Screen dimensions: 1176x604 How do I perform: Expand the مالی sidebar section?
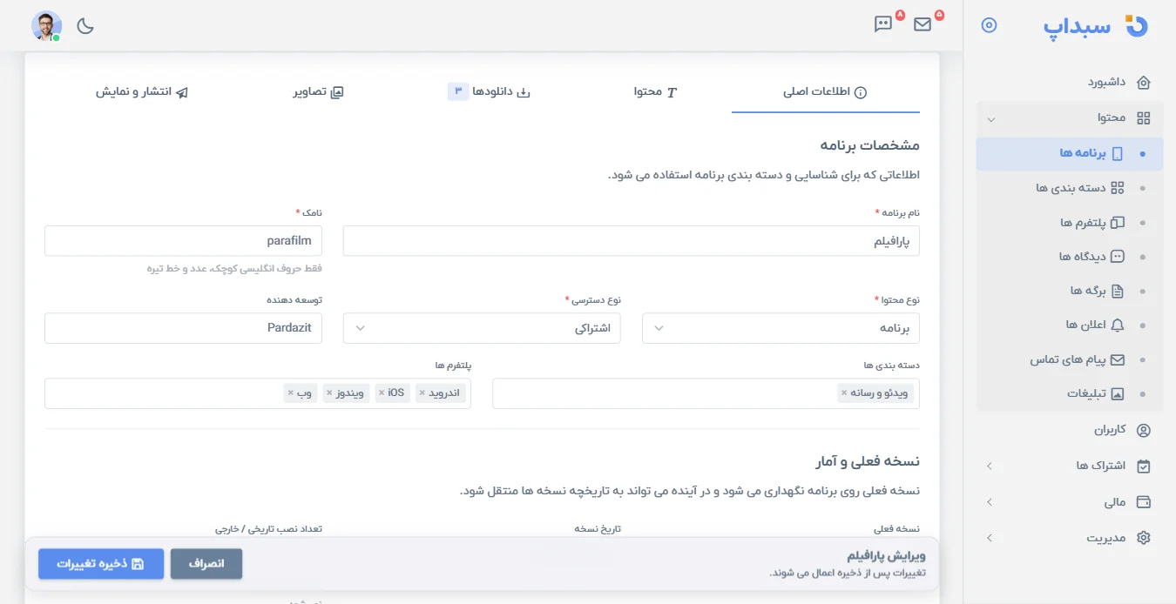(x=1070, y=502)
